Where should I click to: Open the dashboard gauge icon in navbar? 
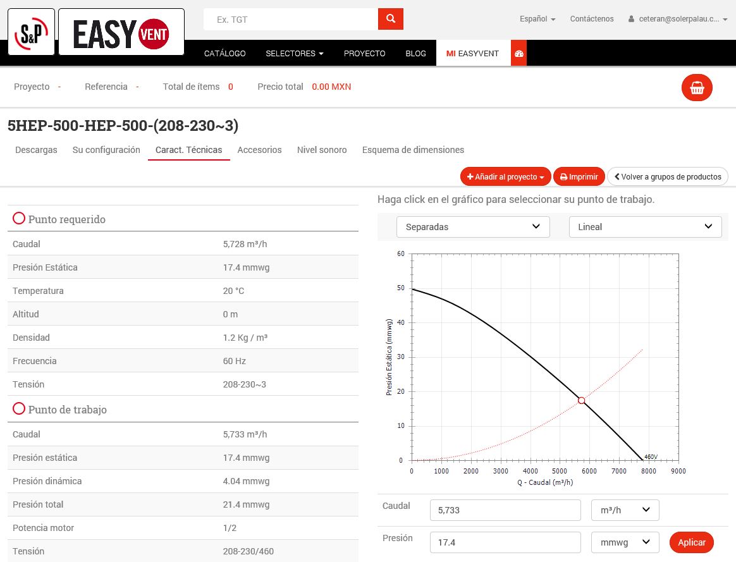518,54
